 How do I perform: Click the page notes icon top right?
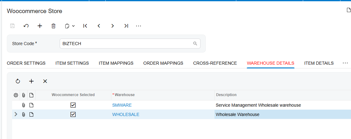(348, 10)
